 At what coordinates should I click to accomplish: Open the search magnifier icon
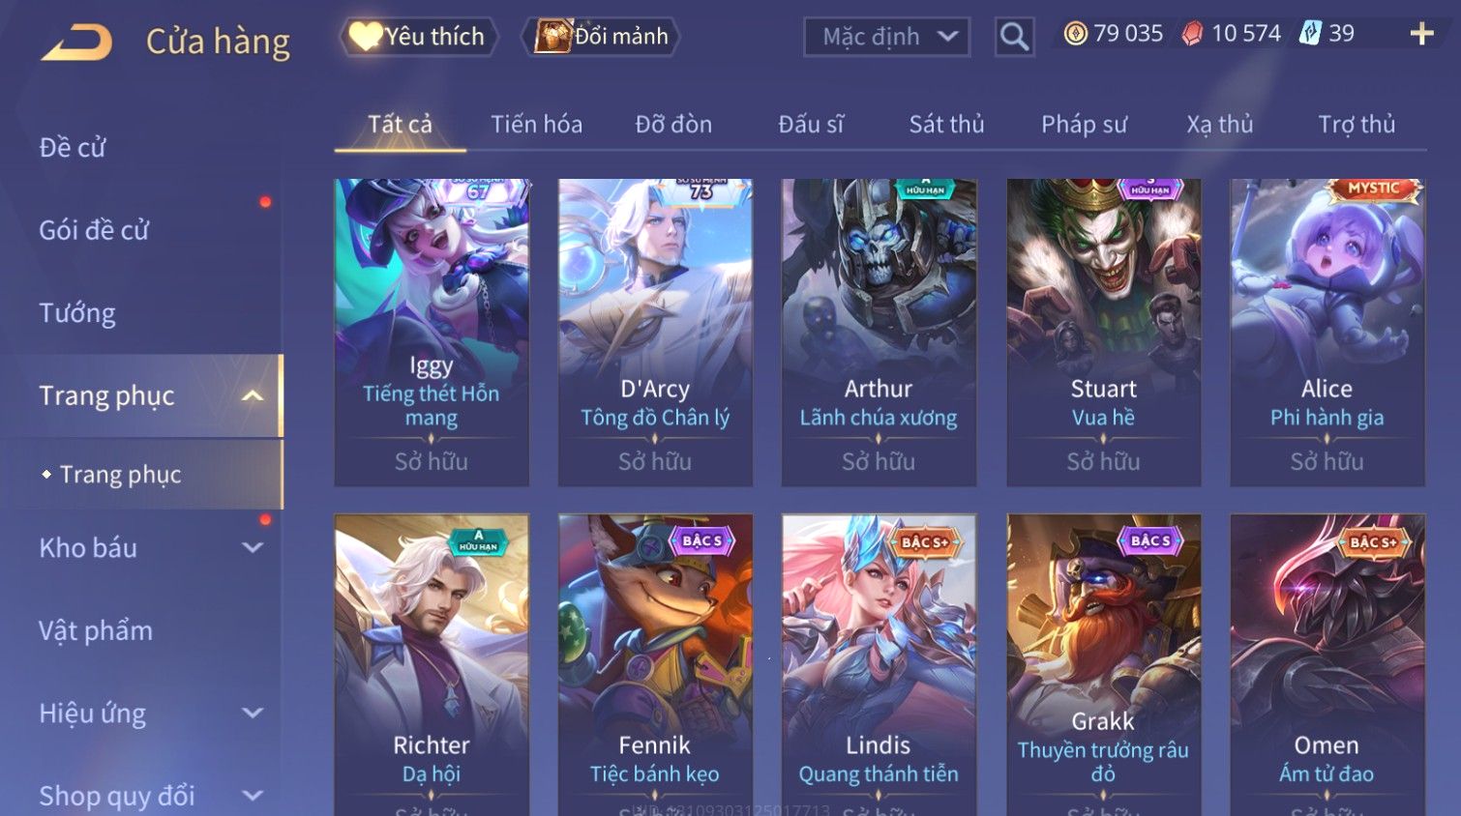pos(1014,37)
